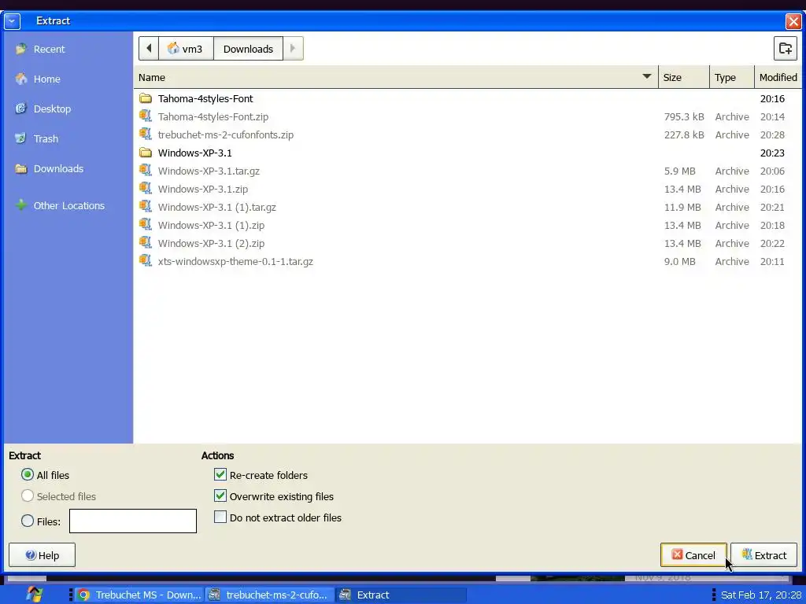Image resolution: width=806 pixels, height=604 pixels.
Task: Go to Home via its house icon
Action: (21, 79)
